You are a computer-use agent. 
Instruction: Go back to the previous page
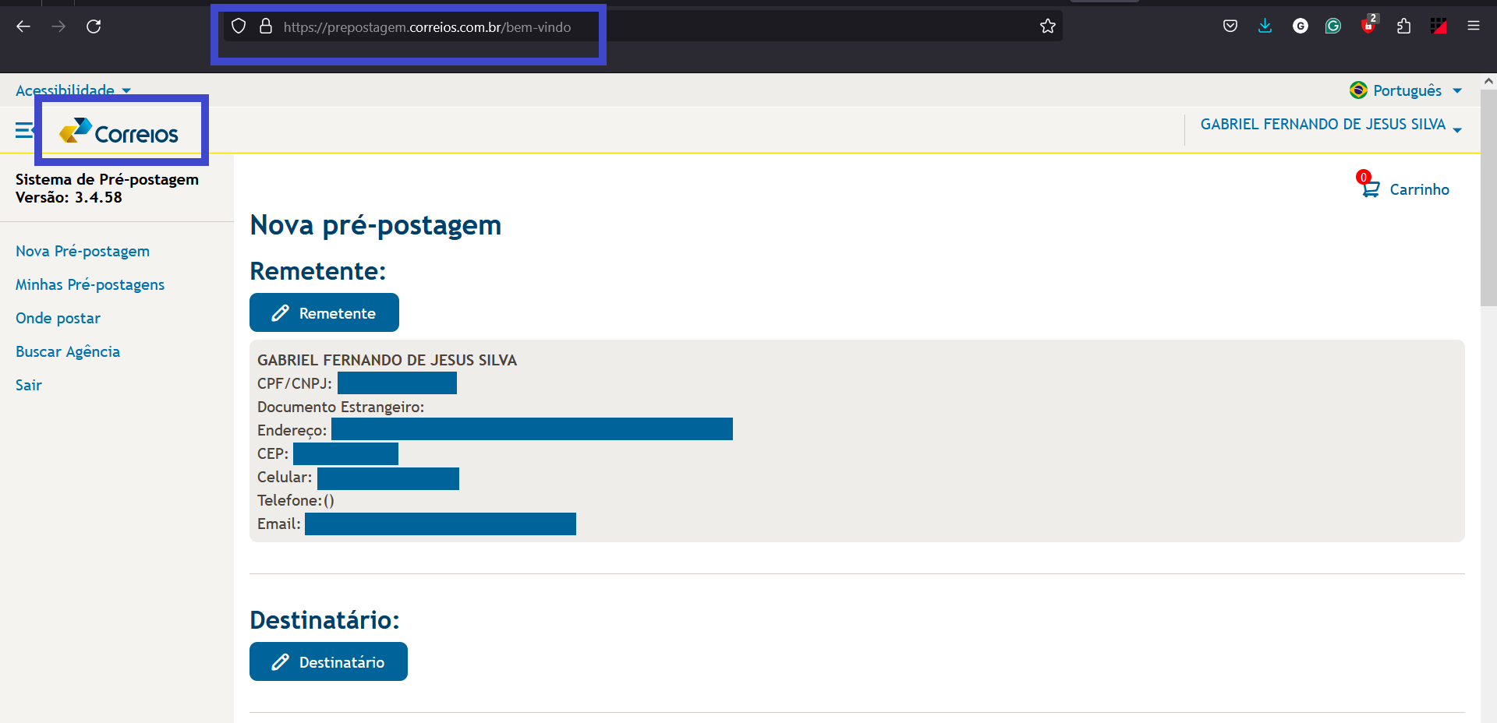click(x=23, y=26)
